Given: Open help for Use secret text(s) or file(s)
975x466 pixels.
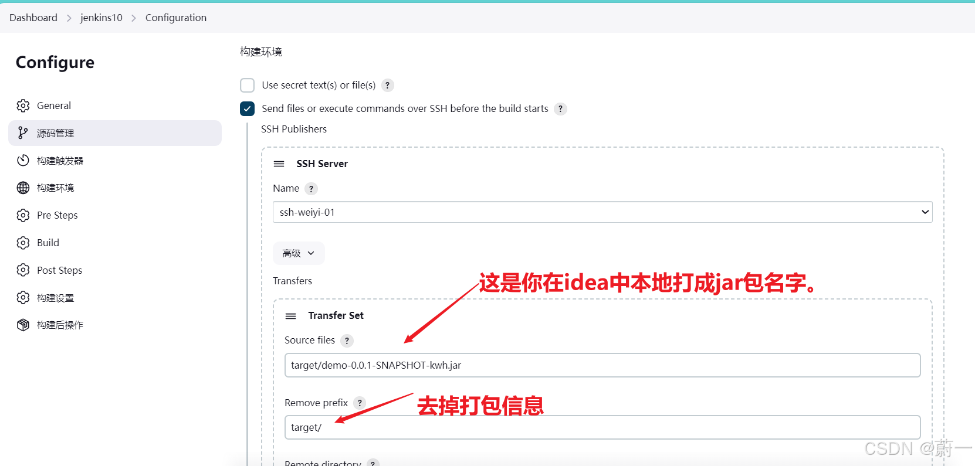Looking at the screenshot, I should [387, 85].
